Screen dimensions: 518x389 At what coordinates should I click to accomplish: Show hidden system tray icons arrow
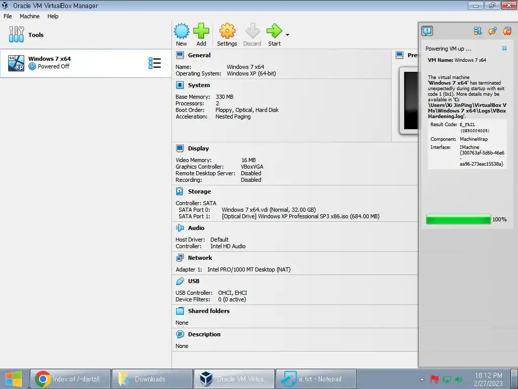(422, 379)
